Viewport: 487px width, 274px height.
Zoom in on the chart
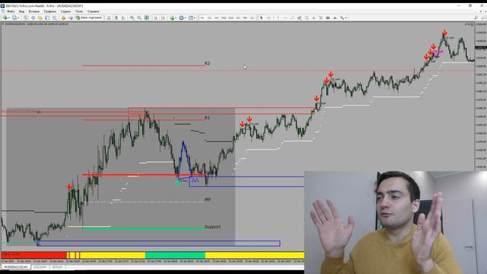(x=132, y=18)
